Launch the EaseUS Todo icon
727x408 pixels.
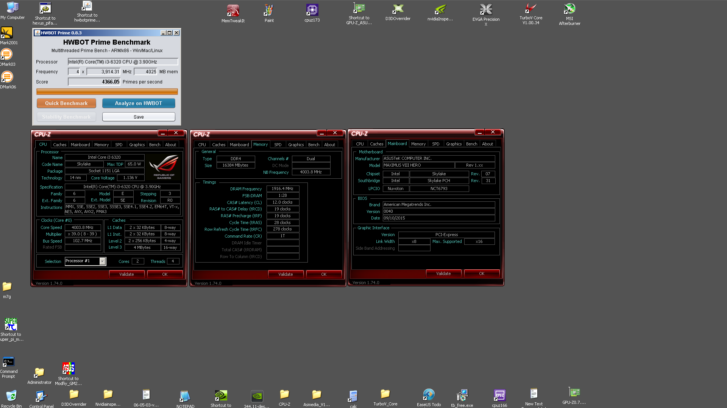[429, 397]
